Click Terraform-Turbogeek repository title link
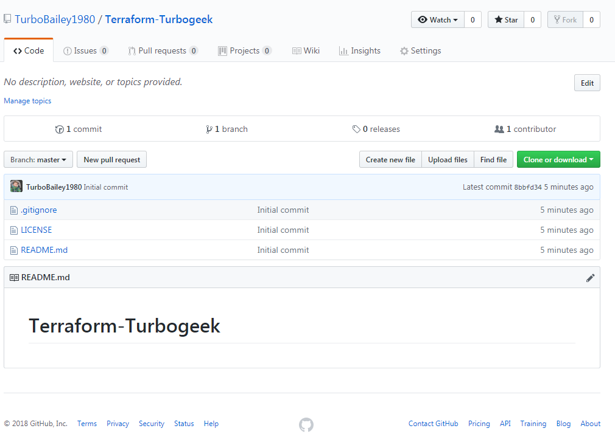615x434 pixels. (159, 19)
